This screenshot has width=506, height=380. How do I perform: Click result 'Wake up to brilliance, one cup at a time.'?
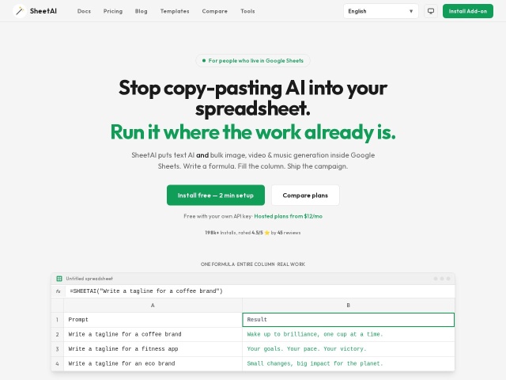[348, 334]
